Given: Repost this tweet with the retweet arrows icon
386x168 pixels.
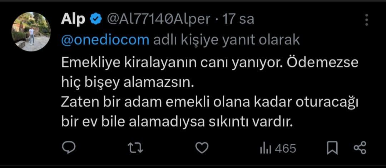Looking at the screenshot, I should (136, 149).
